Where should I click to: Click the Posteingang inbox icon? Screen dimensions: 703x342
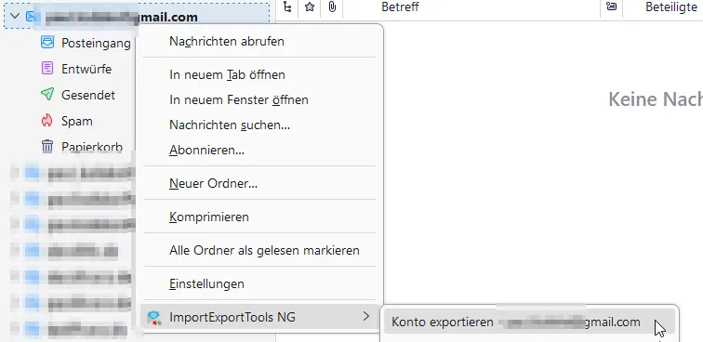click(47, 43)
